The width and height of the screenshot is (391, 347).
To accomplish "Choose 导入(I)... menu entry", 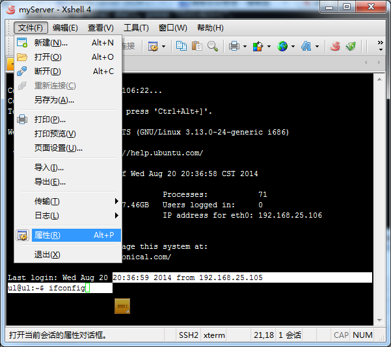I will (x=68, y=168).
